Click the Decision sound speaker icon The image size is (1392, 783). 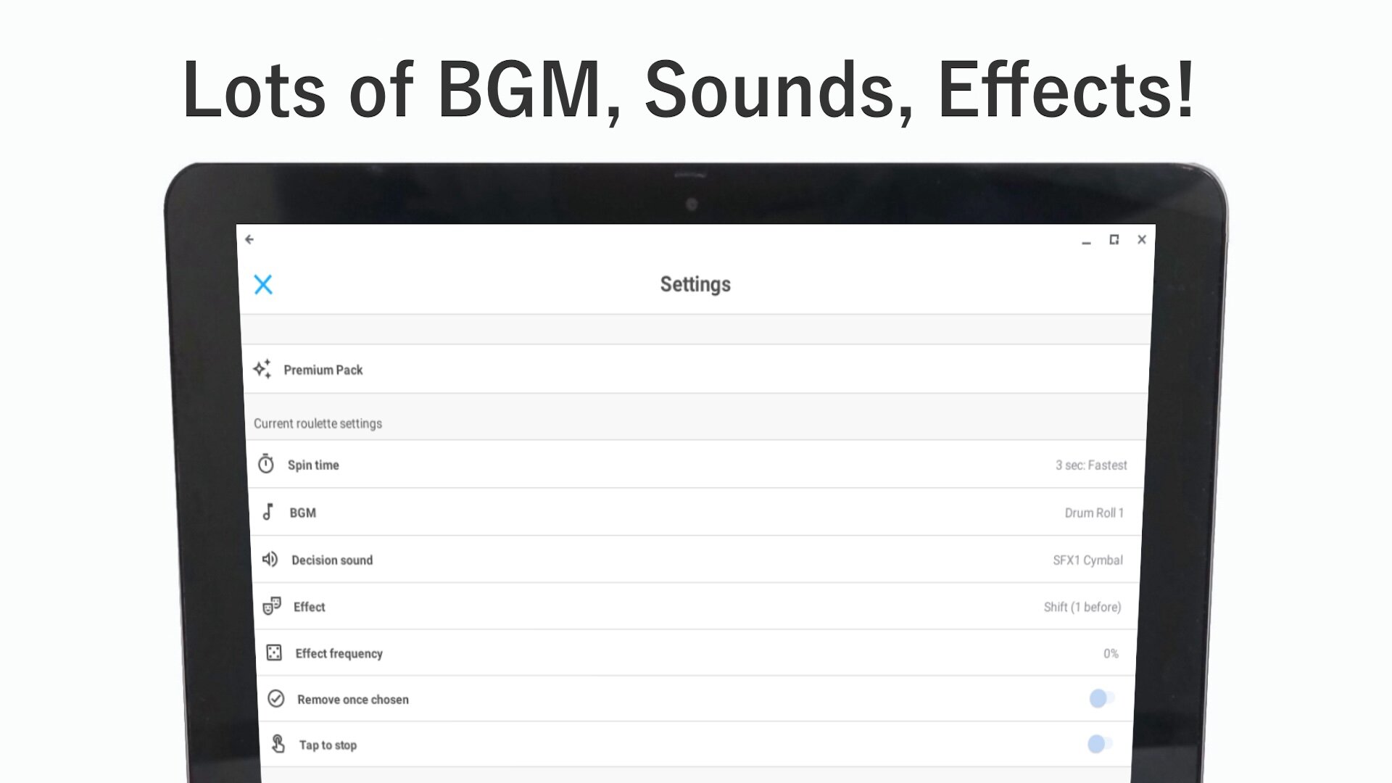coord(270,559)
